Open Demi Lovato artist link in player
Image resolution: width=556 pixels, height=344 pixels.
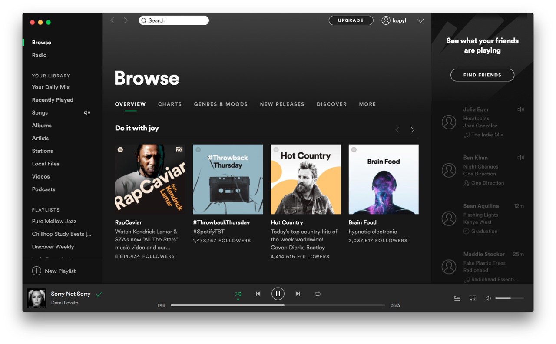[65, 303]
